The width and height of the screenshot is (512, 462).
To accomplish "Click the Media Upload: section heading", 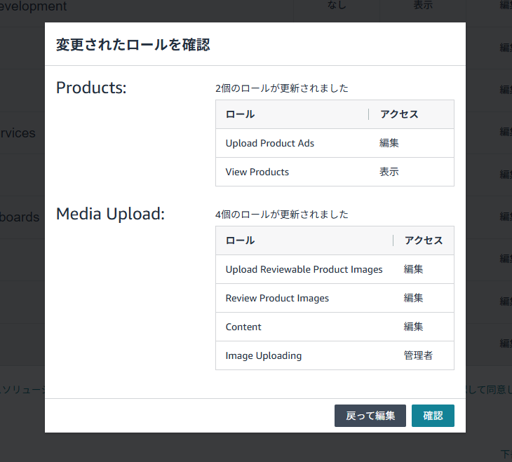I will coord(110,214).
